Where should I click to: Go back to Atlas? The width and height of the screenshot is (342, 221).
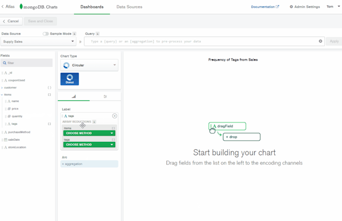[8, 6]
